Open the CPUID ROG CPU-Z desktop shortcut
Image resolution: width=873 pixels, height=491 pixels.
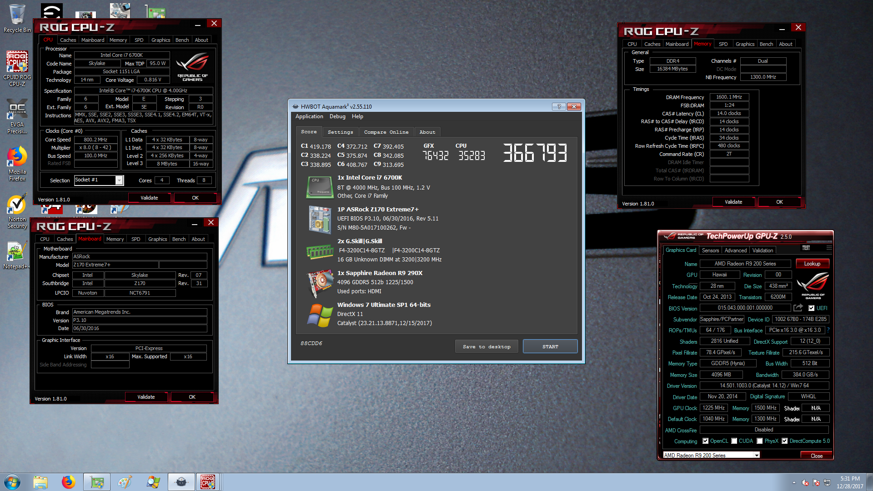pyautogui.click(x=17, y=68)
